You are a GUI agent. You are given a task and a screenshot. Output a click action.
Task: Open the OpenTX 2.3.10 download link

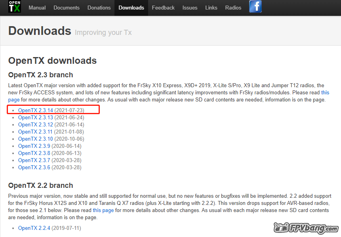[36, 139]
